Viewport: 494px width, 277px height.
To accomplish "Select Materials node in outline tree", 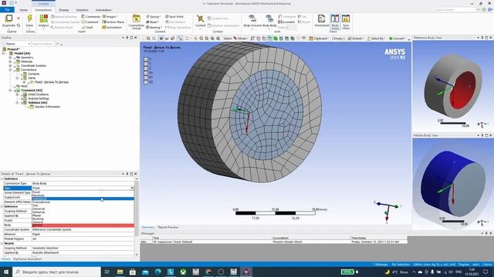I will (x=26, y=62).
